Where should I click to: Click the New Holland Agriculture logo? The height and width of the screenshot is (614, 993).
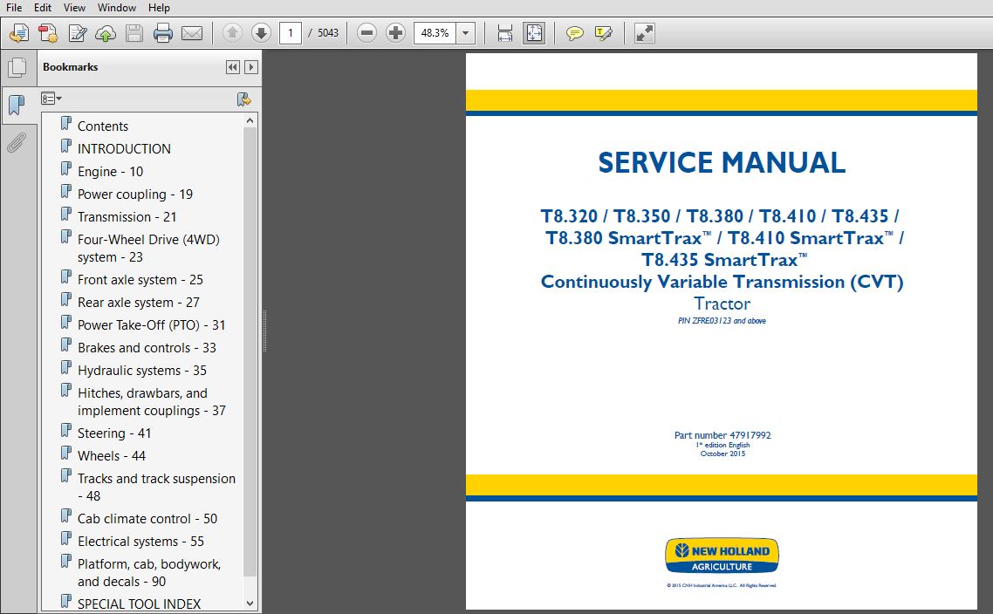tap(722, 556)
